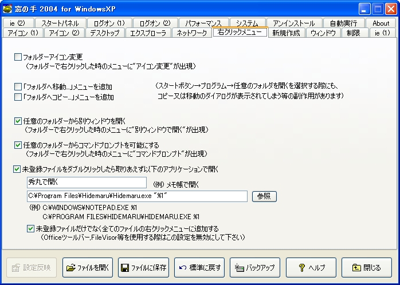Click the note mentioning Officeツールバー,FileVisor
This screenshot has height=285, width=400.
pos(143,237)
